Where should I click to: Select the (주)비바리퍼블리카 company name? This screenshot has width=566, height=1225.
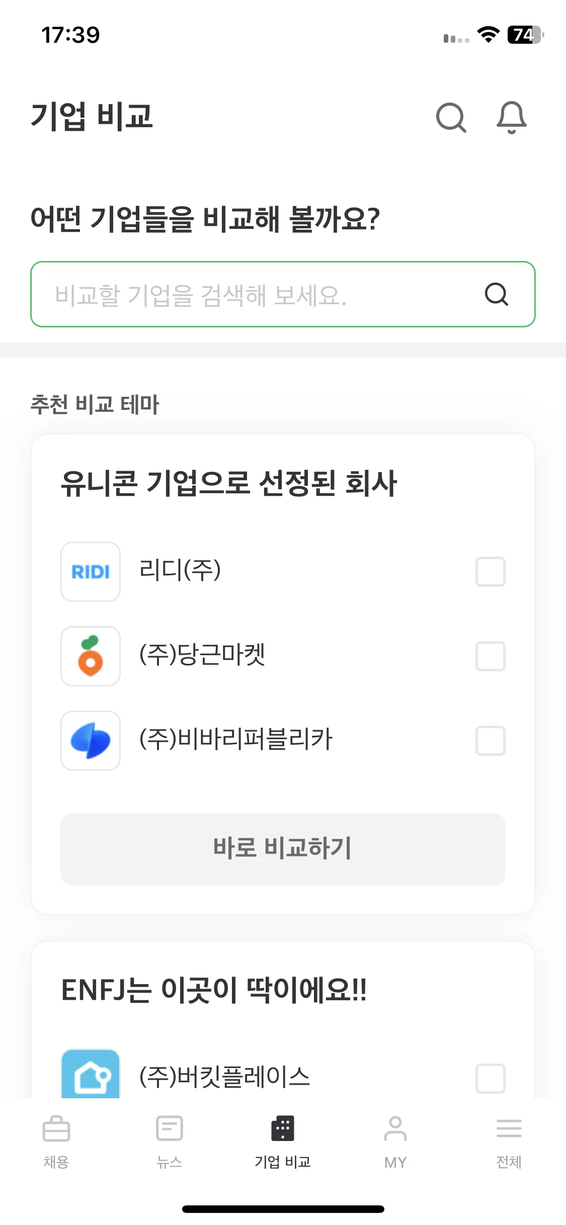[236, 740]
